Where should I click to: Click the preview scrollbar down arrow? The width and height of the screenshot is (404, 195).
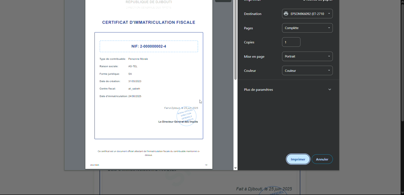235,168
